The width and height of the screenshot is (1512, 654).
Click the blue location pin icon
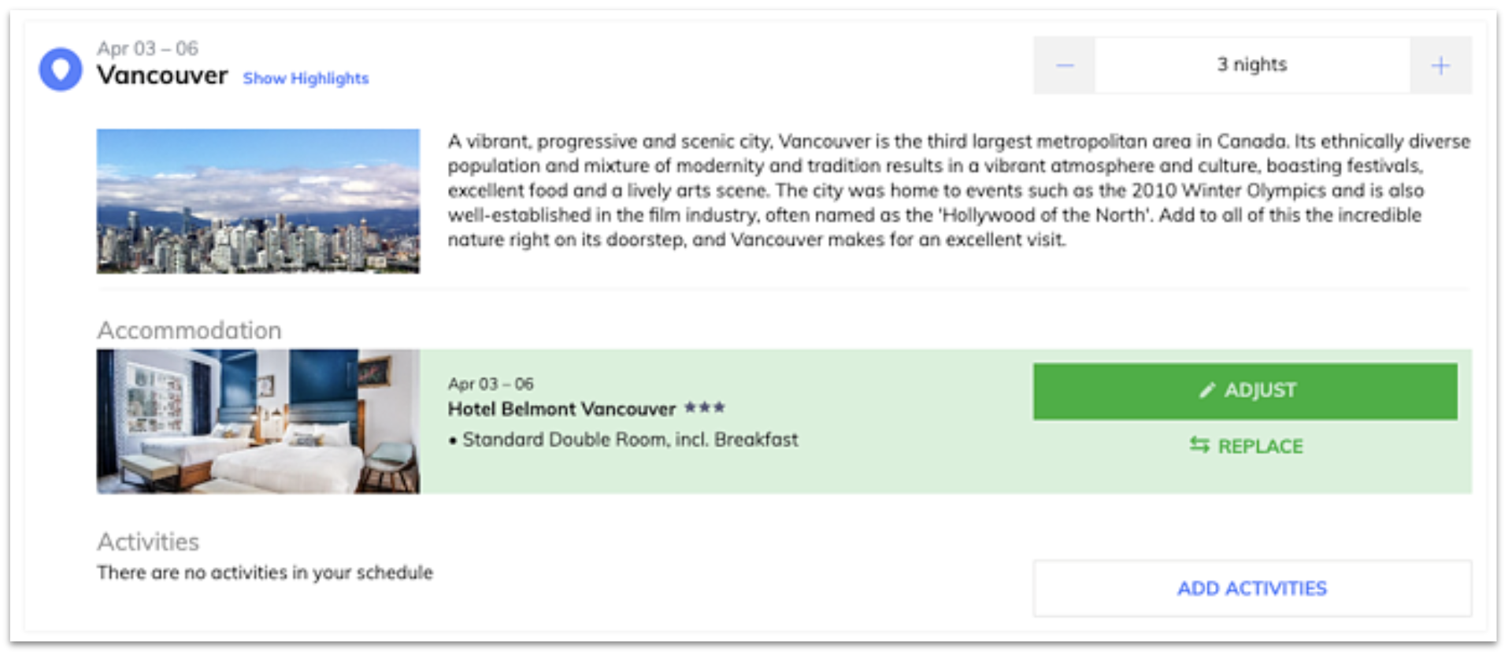61,69
